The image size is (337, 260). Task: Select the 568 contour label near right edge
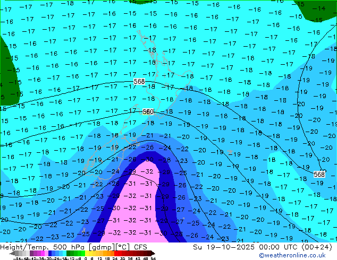click(319, 174)
